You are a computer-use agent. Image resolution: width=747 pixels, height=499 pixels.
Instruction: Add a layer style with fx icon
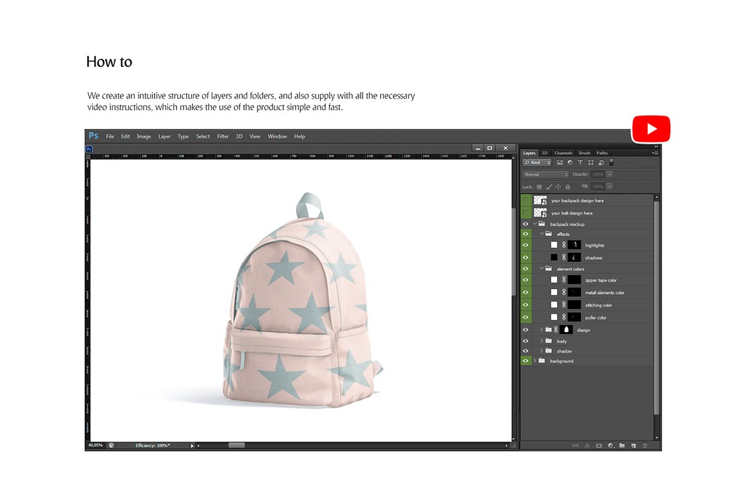(x=587, y=445)
